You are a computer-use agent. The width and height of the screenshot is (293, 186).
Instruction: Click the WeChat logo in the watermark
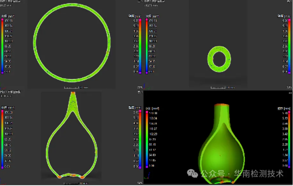point(192,173)
